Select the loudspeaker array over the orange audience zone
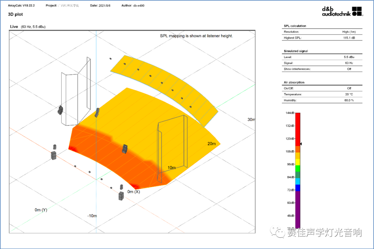 (x=125, y=149)
